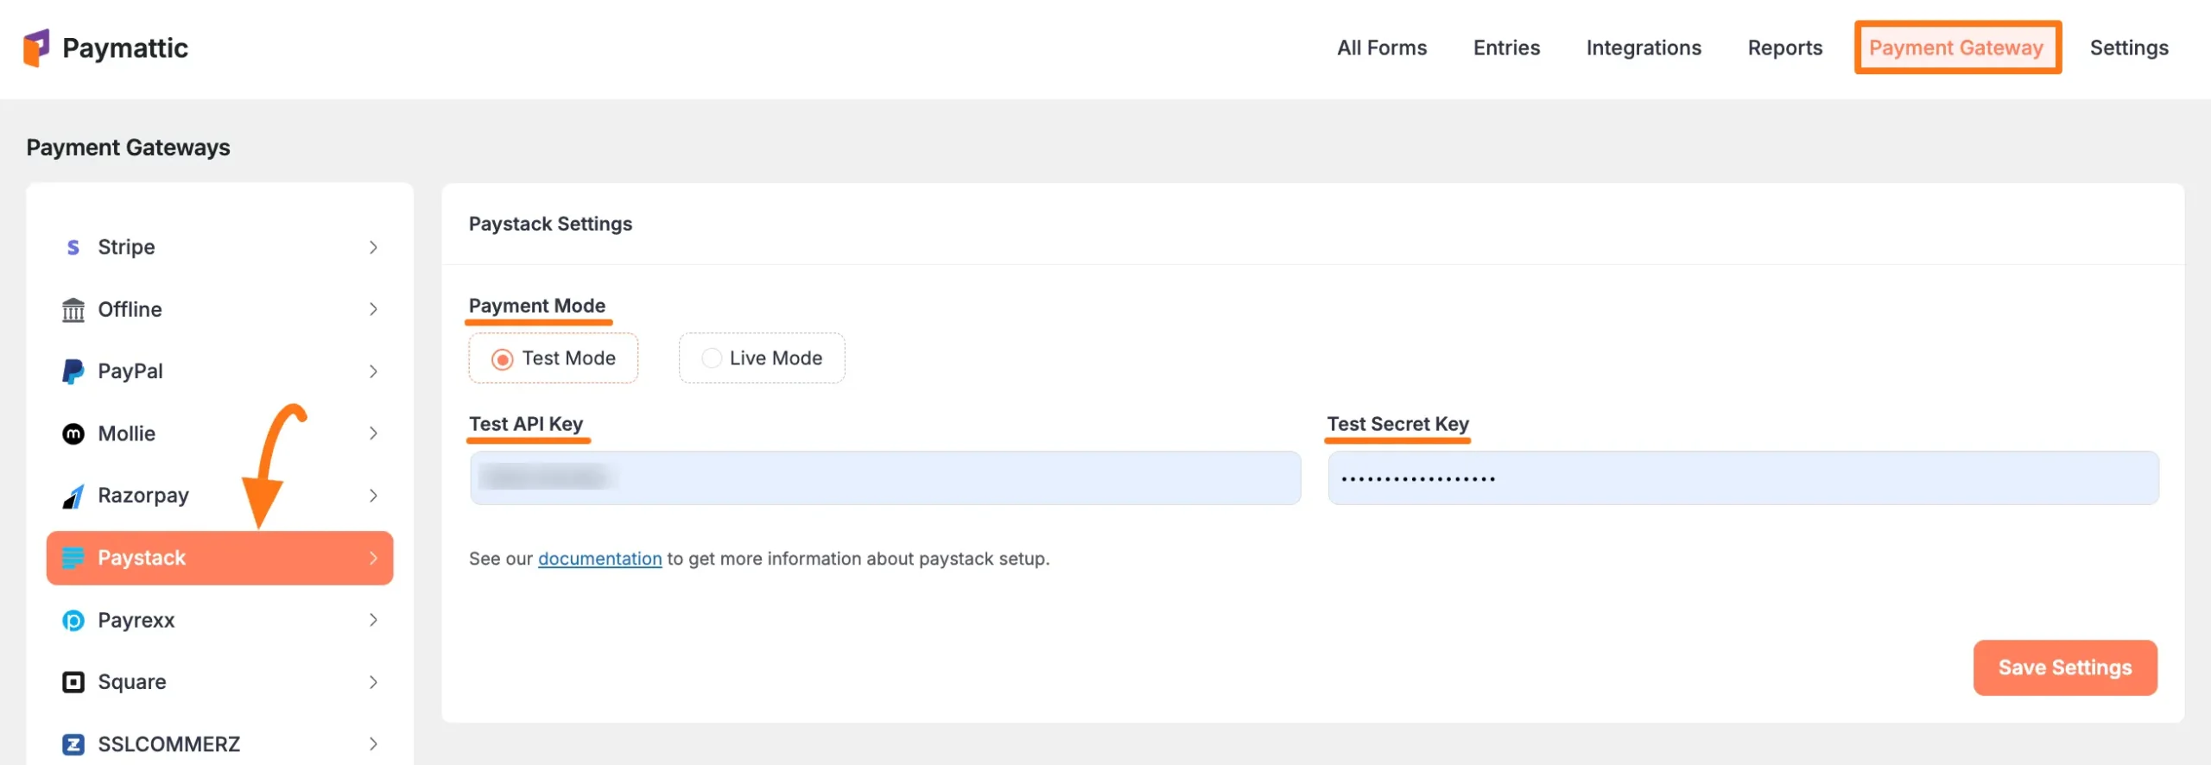Viewport: 2211px width, 765px height.
Task: Open the paystack documentation link
Action: 599,559
